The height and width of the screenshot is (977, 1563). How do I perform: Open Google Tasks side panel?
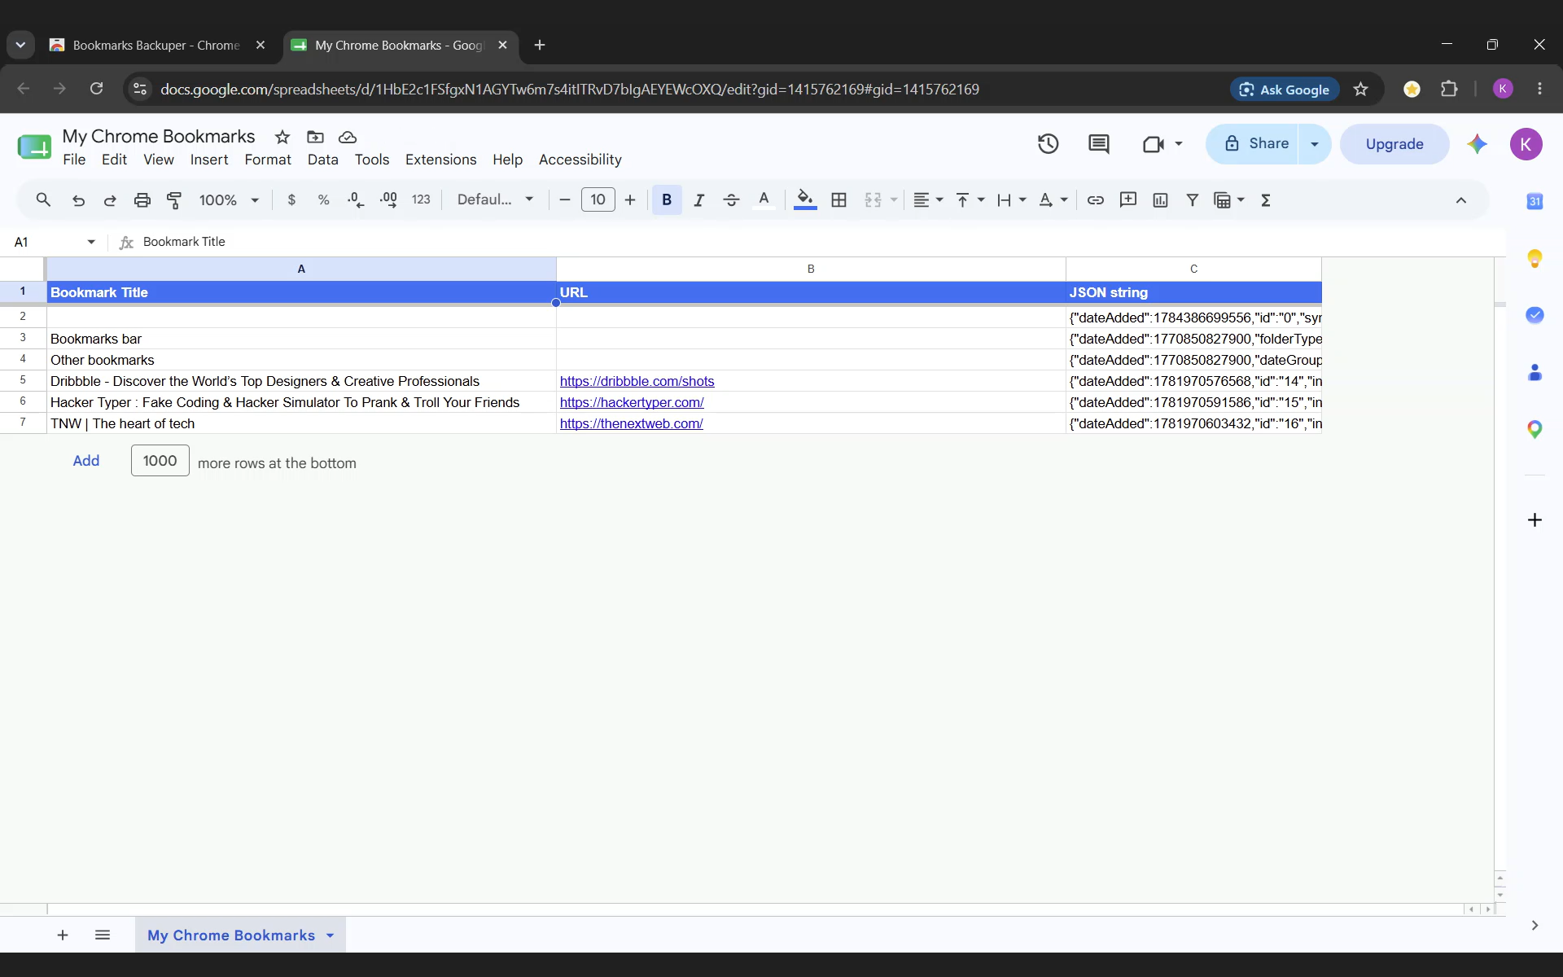pos(1535,315)
